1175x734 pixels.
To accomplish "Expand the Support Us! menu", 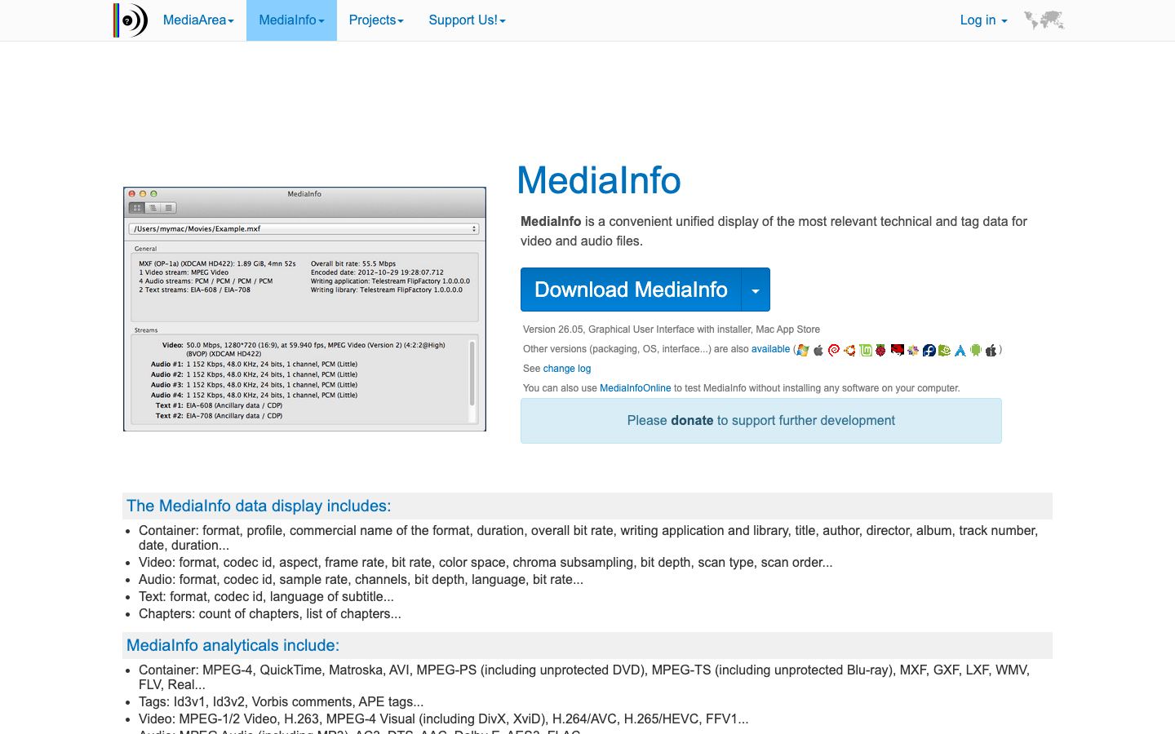I will 467,20.
